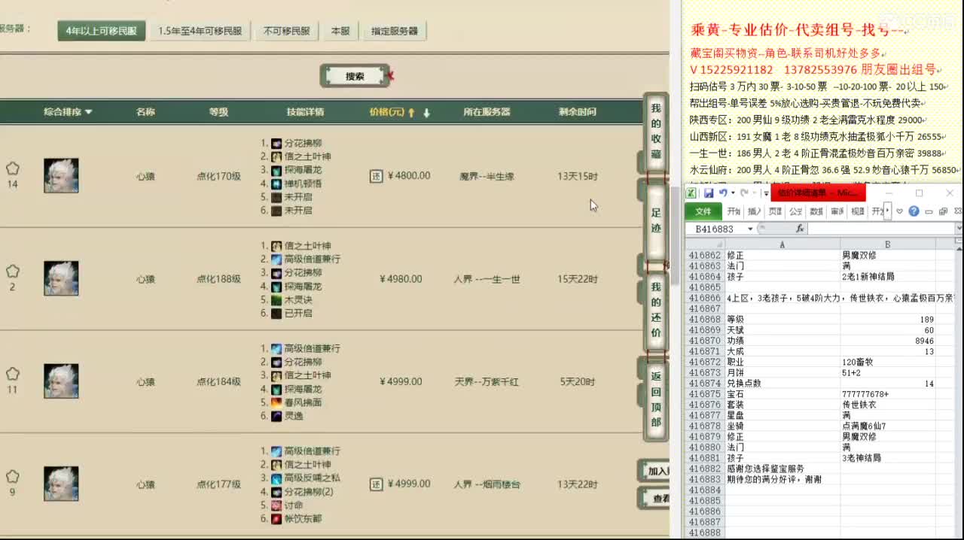Click Excel name box showing B416883

coord(715,229)
